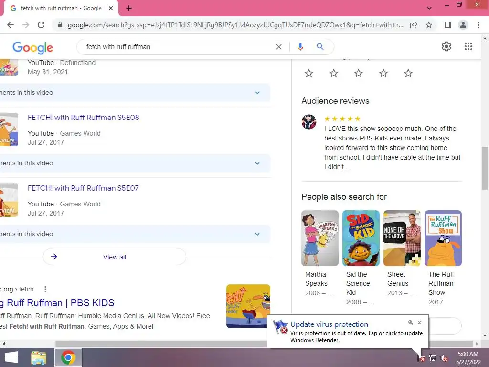
Task: Open the Ruff Ruffman PBS KIDS result
Action: pos(57,302)
